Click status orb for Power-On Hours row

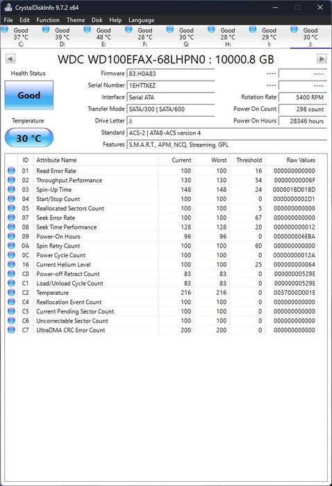[x=11, y=236]
